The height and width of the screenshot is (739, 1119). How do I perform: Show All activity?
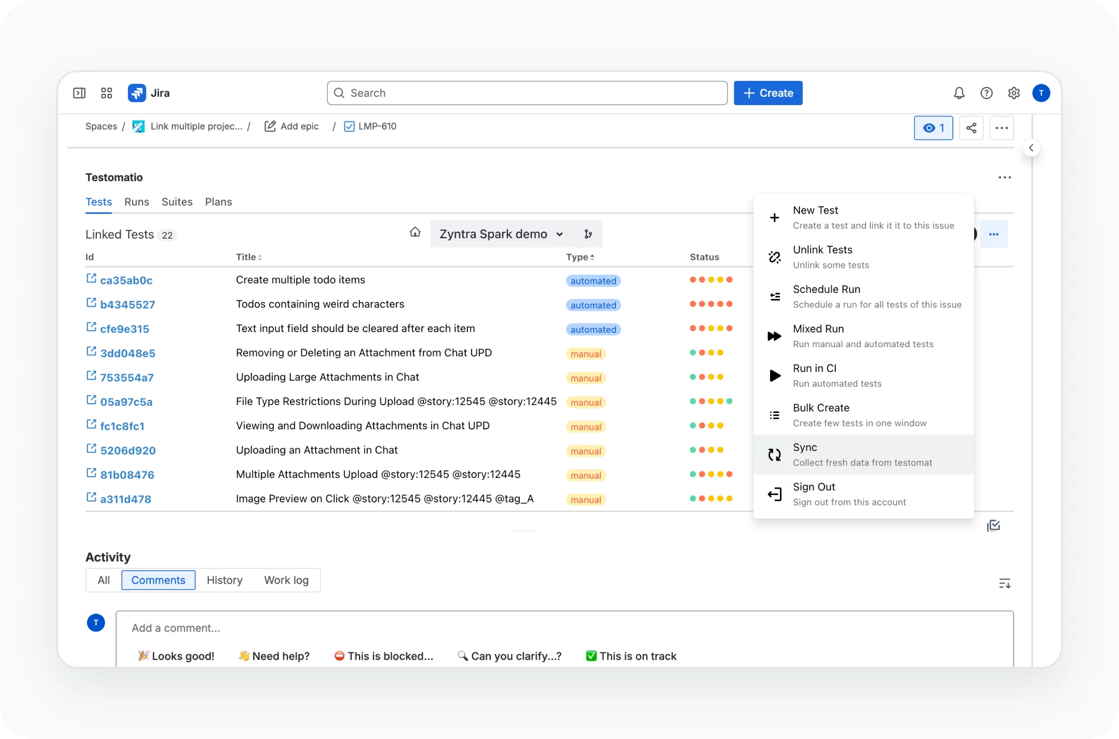click(104, 580)
